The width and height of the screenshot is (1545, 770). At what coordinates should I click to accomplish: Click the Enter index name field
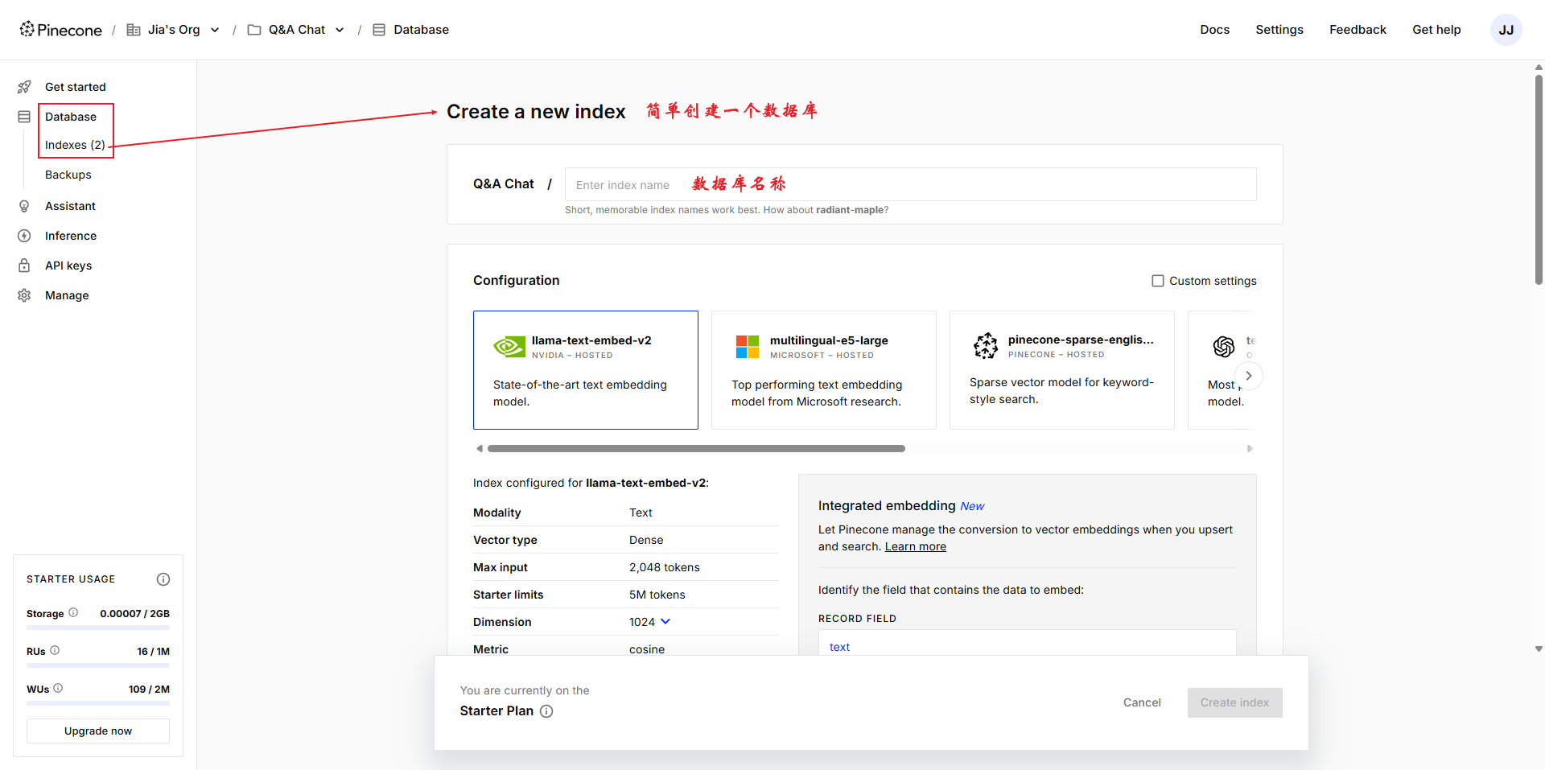pyautogui.click(x=910, y=184)
